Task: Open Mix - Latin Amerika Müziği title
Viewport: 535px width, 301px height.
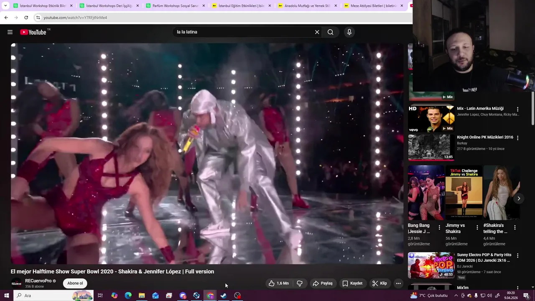Action: (480, 109)
